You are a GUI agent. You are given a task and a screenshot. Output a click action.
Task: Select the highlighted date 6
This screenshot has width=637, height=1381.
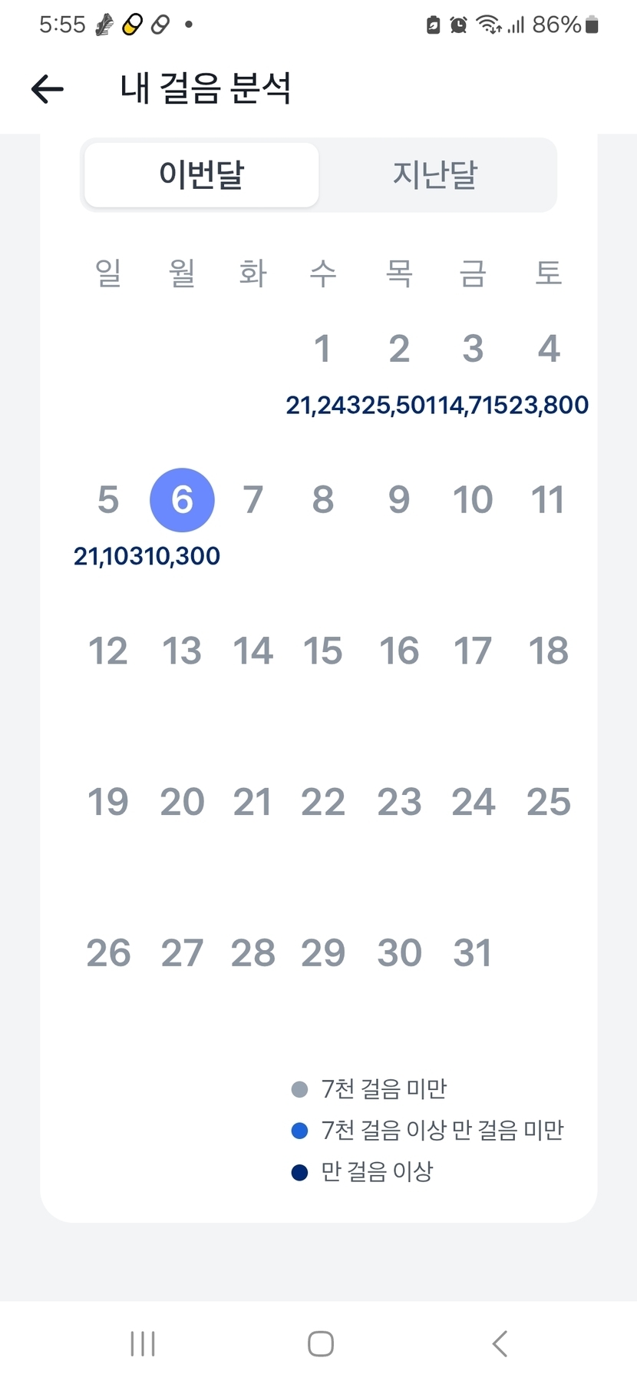(182, 500)
